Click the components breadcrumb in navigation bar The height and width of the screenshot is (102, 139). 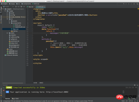[26, 4]
